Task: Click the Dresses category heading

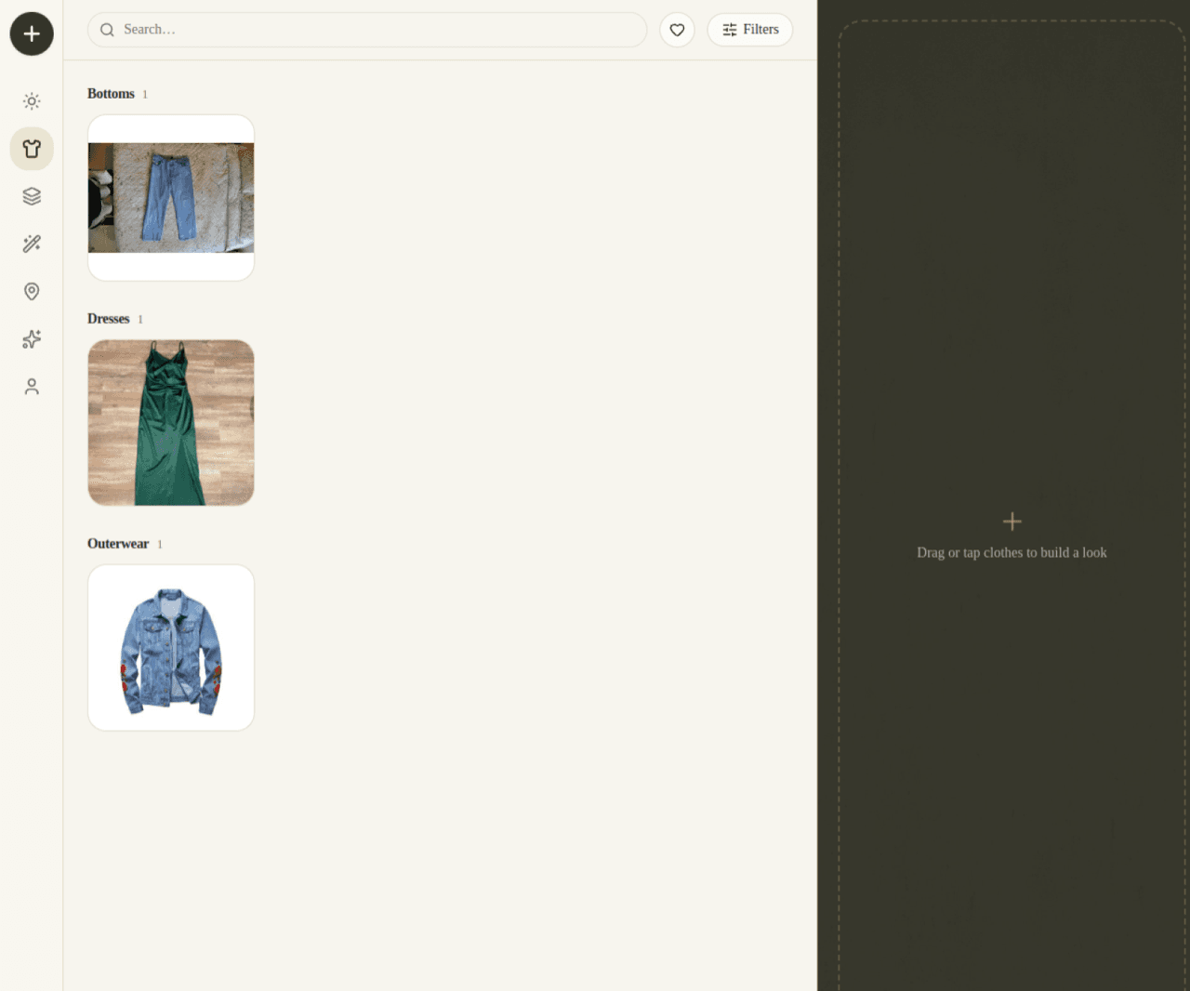Action: (108, 319)
